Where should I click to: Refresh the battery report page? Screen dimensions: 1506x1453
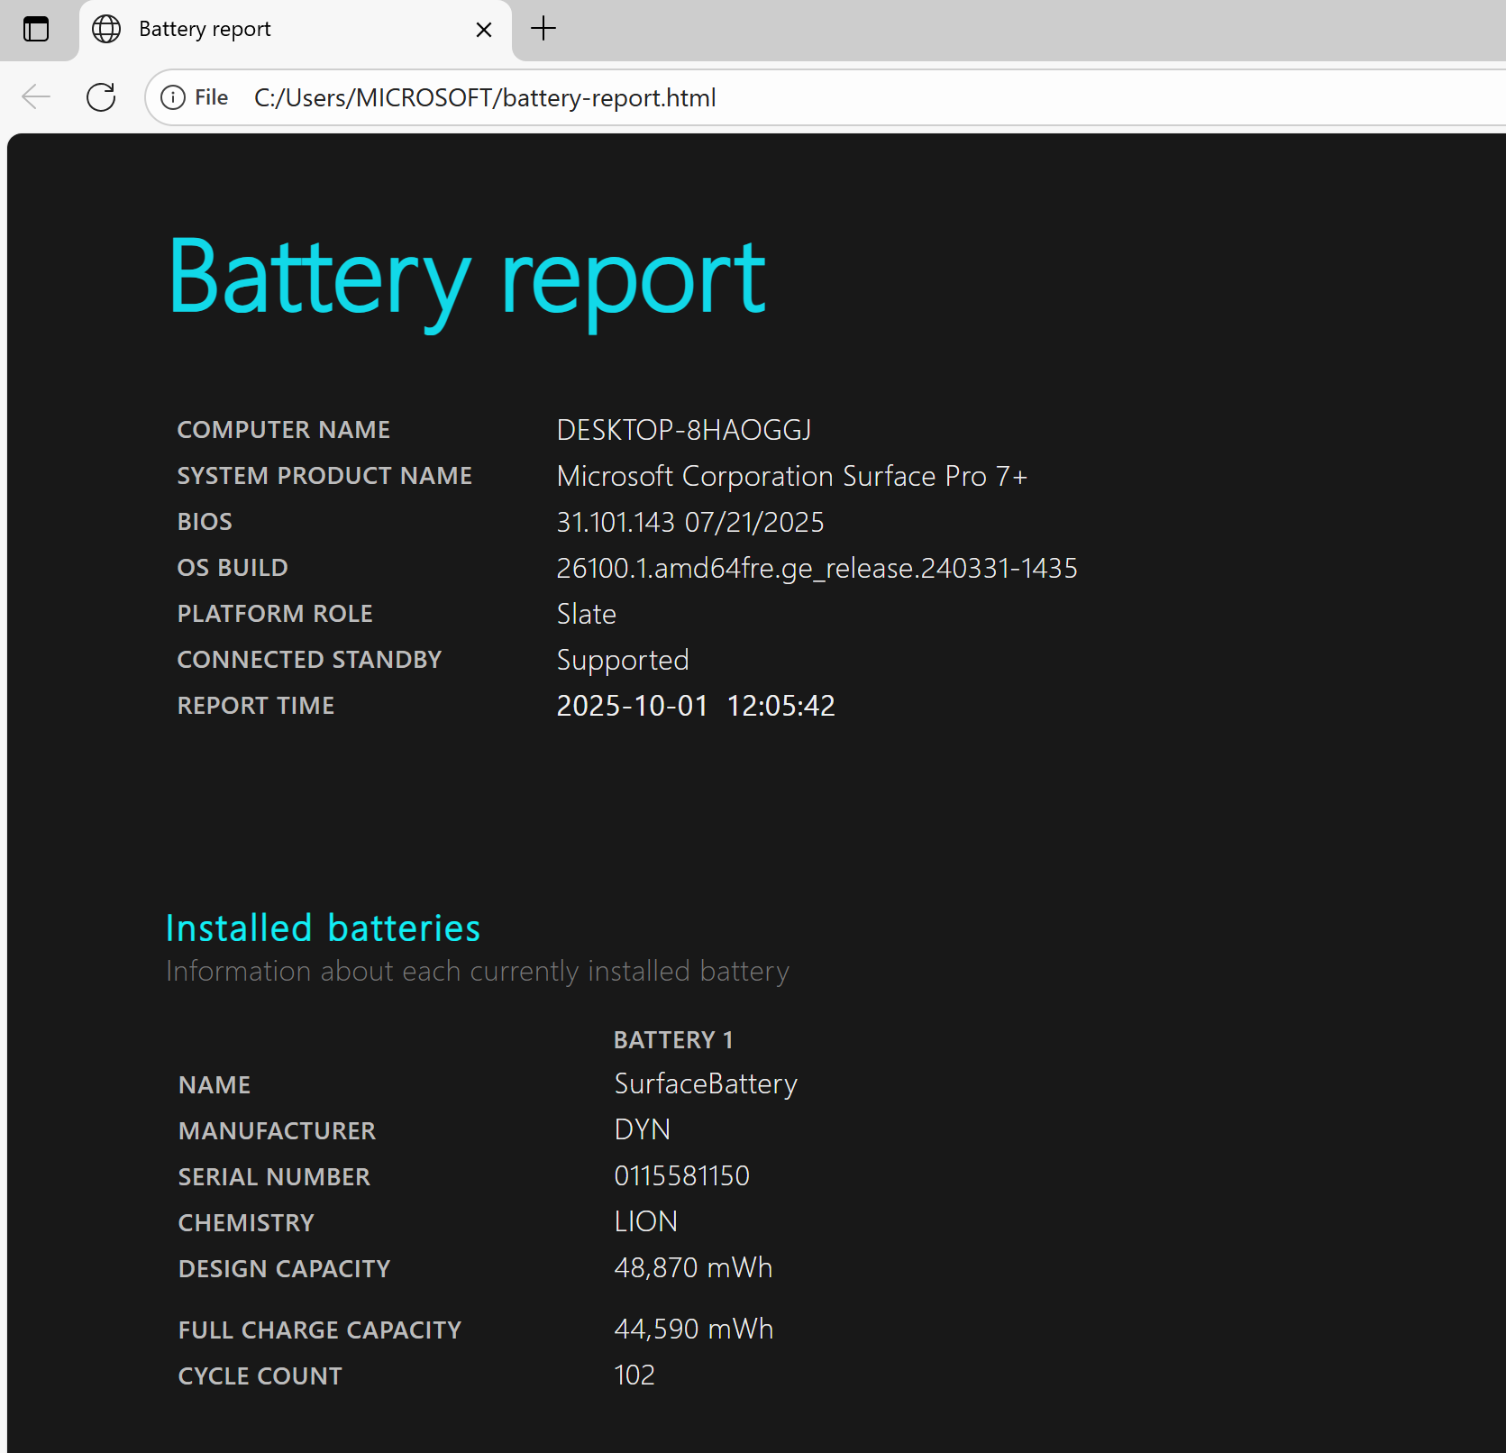[x=101, y=97]
